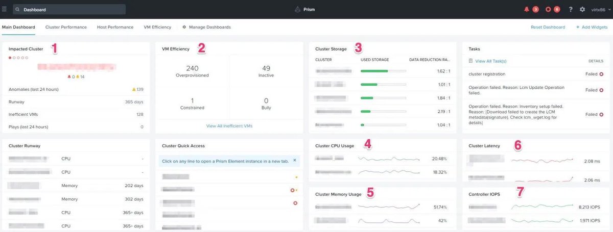This screenshot has width=613, height=232.
Task: Open the 1 Constrained VMs tile
Action: 192,104
